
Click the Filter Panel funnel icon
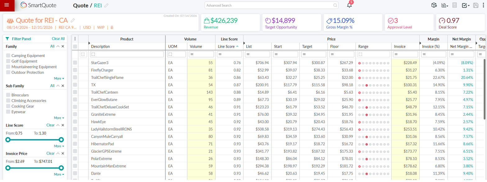coord(7,39)
